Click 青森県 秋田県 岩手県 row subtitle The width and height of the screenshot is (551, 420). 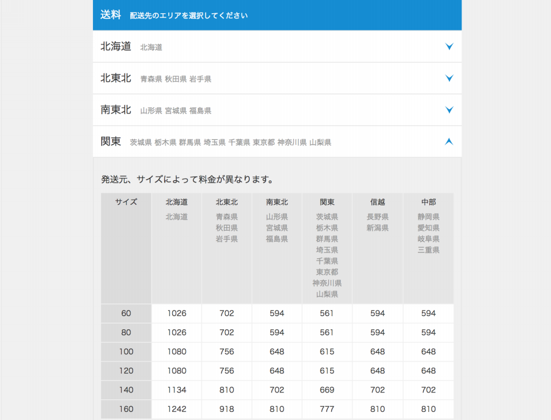pyautogui.click(x=176, y=79)
